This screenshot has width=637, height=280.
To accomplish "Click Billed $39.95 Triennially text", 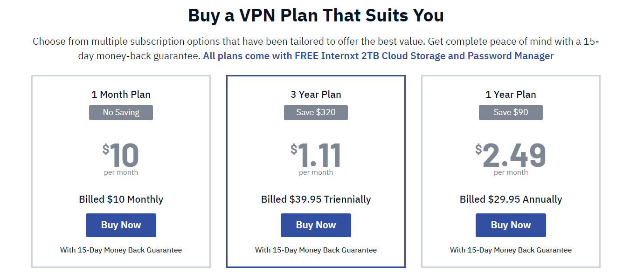I will (x=316, y=199).
